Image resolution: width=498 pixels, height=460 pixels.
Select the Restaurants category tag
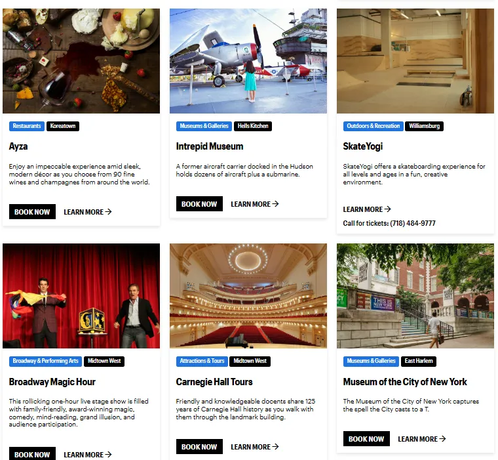point(27,126)
